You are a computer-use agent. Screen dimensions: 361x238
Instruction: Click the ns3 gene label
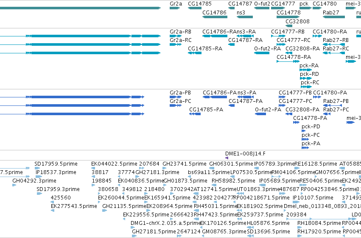click(x=241, y=12)
